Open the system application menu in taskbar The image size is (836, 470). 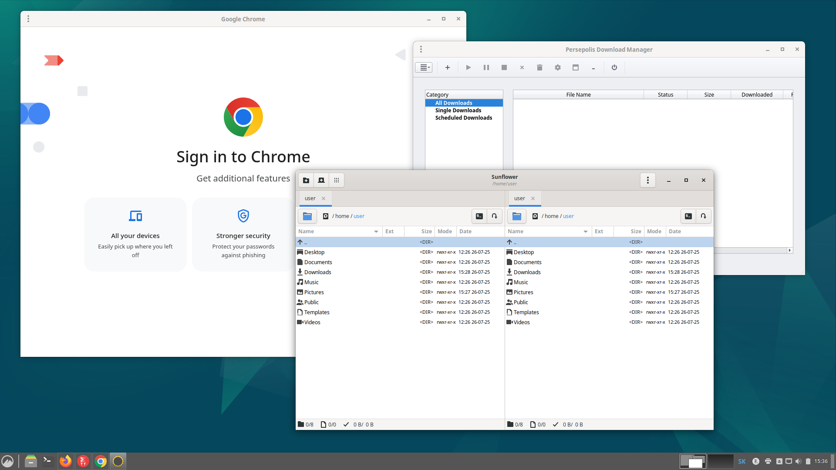(x=7, y=461)
